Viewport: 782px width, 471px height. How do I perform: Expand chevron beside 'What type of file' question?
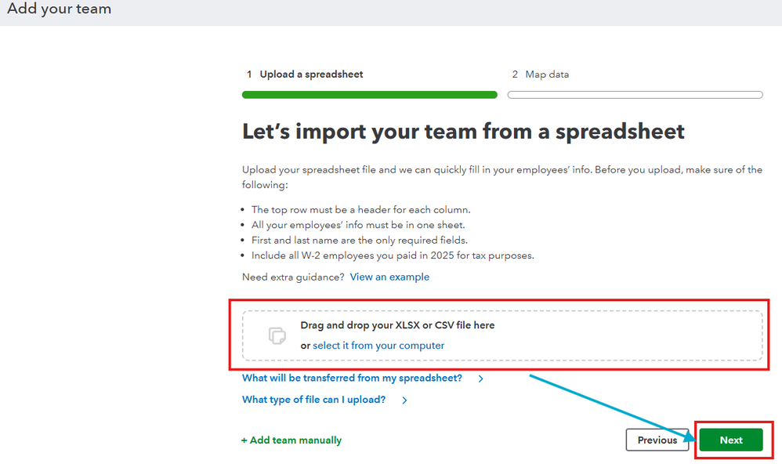[404, 400]
